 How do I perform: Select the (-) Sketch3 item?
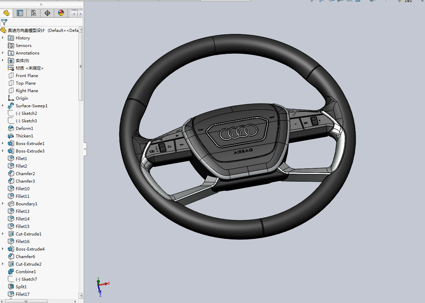pyautogui.click(x=26, y=121)
